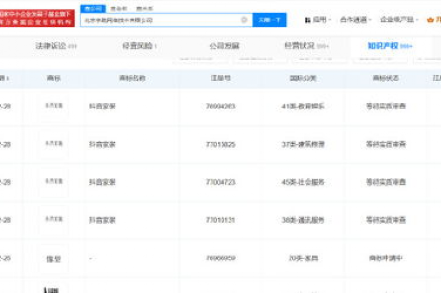Click the 41类-教育娱乐 classification cell

click(x=303, y=106)
